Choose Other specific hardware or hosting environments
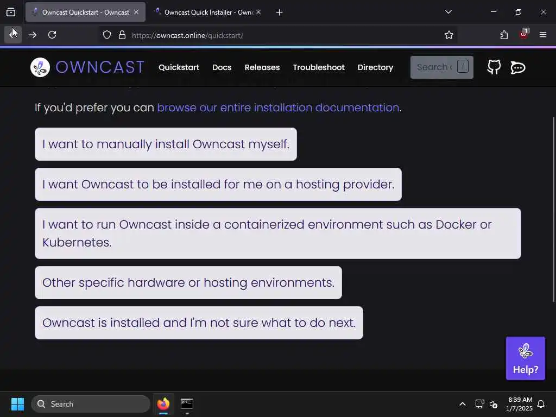Image resolution: width=556 pixels, height=417 pixels. point(188,282)
